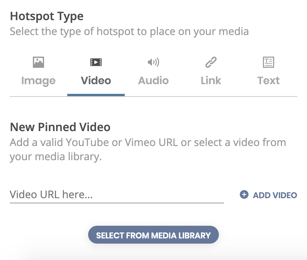Click the underline beneath the URL field

117,203
